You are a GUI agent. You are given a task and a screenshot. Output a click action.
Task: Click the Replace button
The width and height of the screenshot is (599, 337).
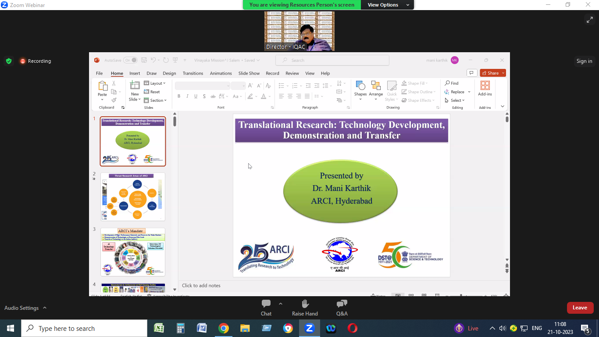click(454, 92)
